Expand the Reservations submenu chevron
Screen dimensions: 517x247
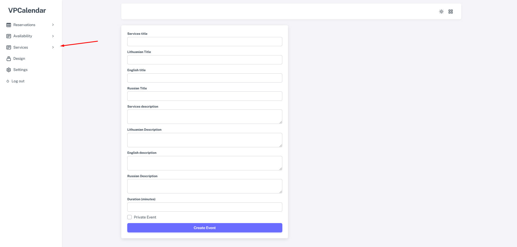point(53,25)
